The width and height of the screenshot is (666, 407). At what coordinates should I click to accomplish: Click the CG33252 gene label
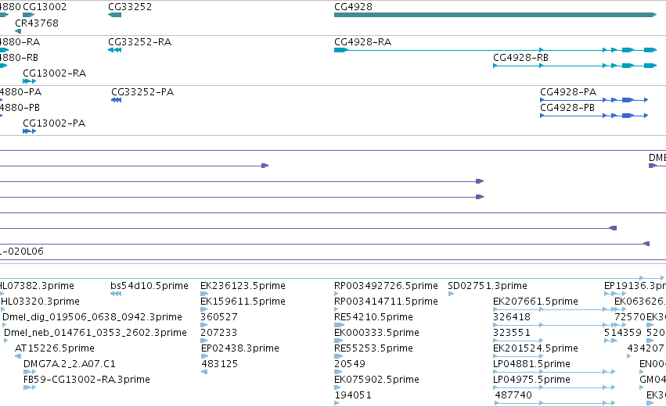click(130, 7)
